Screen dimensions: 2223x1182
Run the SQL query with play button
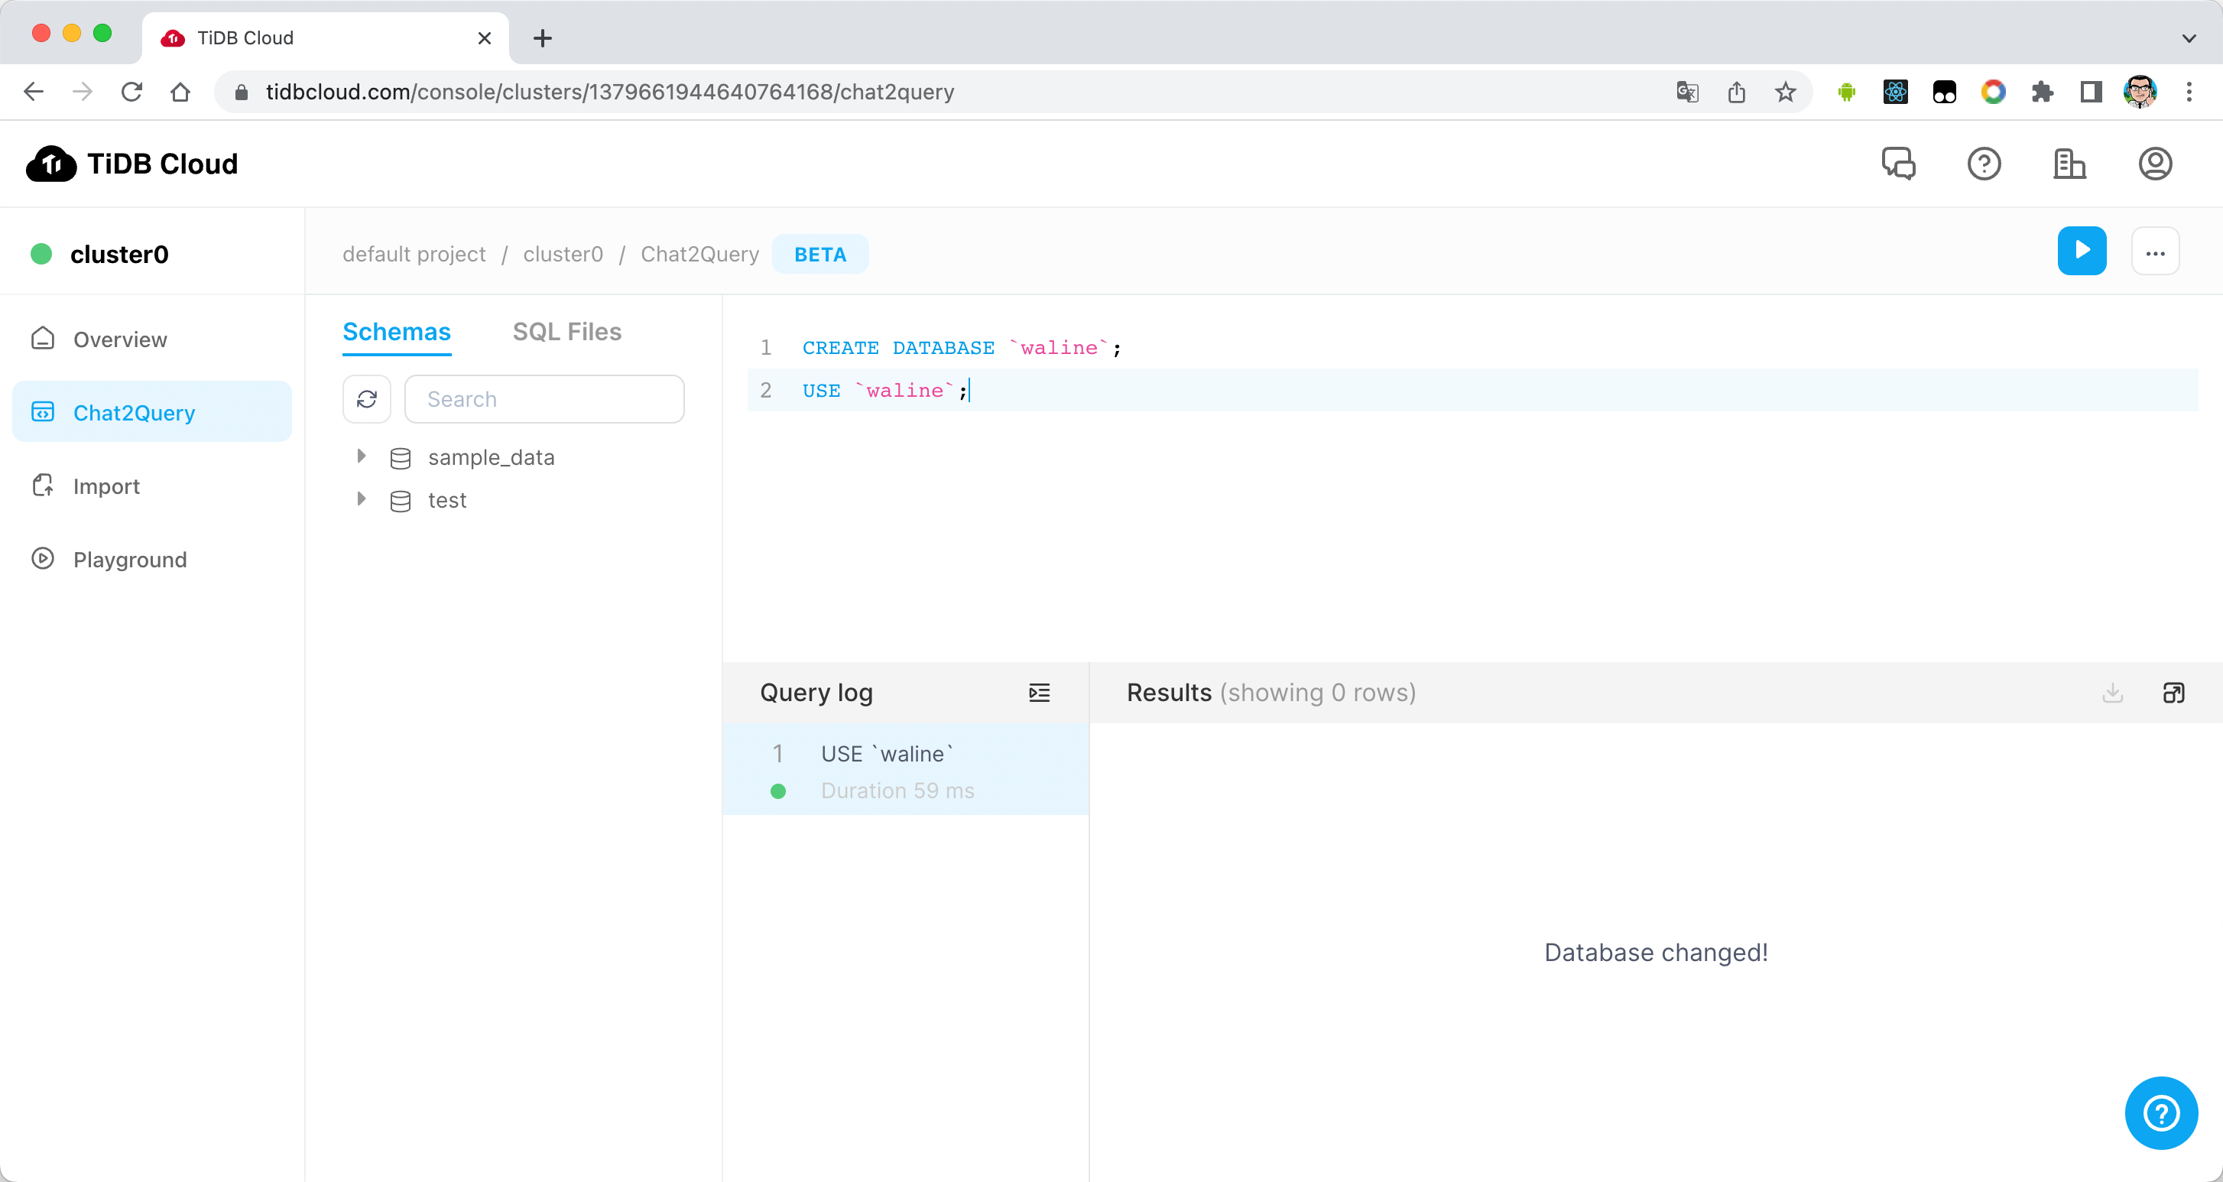coord(2081,252)
